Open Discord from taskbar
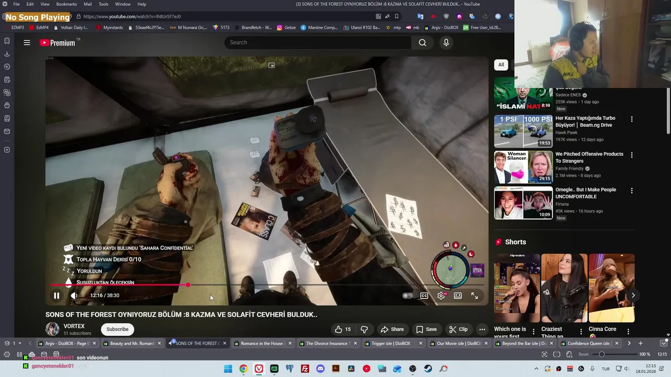This screenshot has width=671, height=377. (x=320, y=369)
